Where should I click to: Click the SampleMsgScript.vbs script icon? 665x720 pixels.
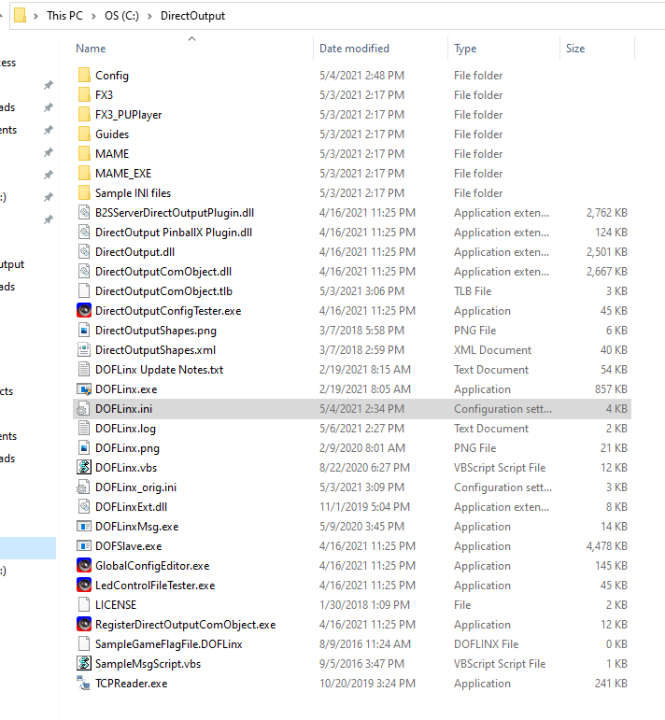click(84, 664)
